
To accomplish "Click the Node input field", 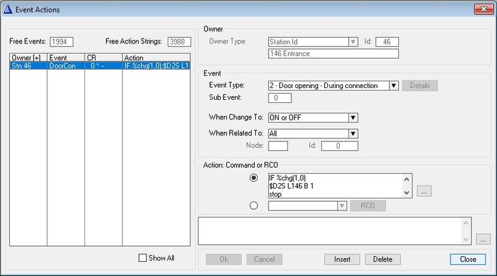I will (278, 146).
